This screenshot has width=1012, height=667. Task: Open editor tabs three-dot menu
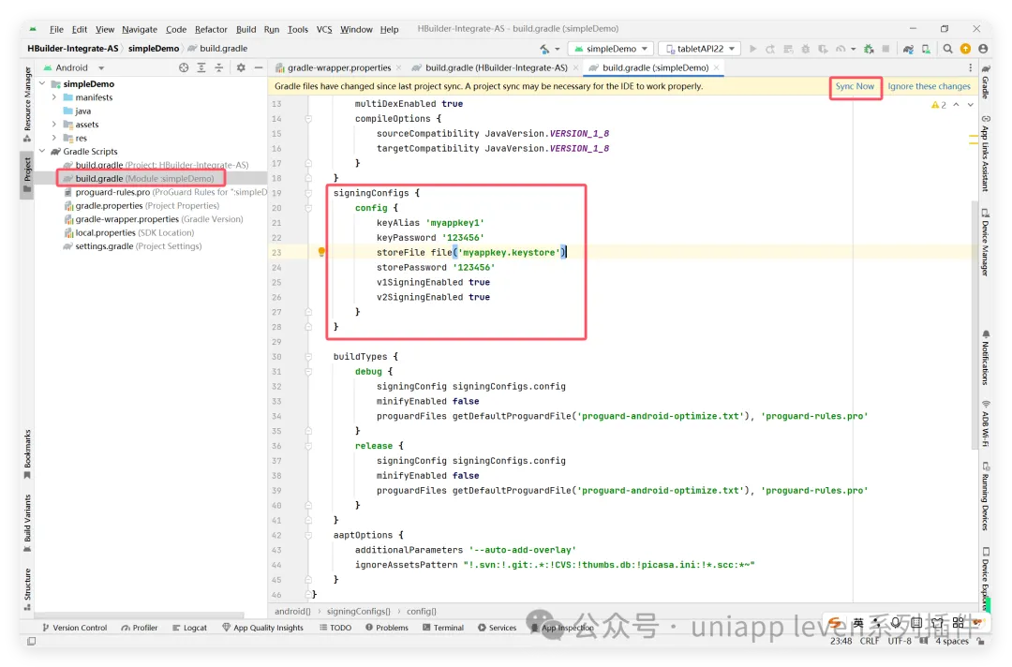coord(970,67)
